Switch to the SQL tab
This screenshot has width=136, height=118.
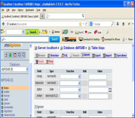[65, 55]
